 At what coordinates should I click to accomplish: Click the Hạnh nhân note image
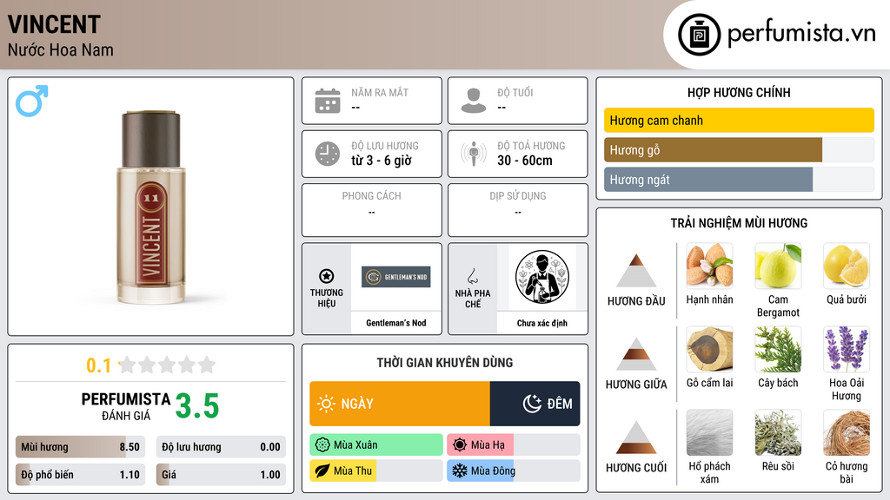pos(709,266)
